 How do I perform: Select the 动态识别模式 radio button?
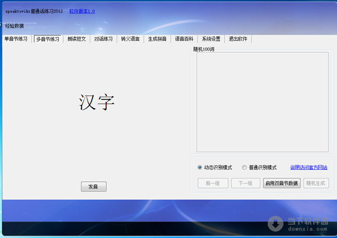point(200,167)
